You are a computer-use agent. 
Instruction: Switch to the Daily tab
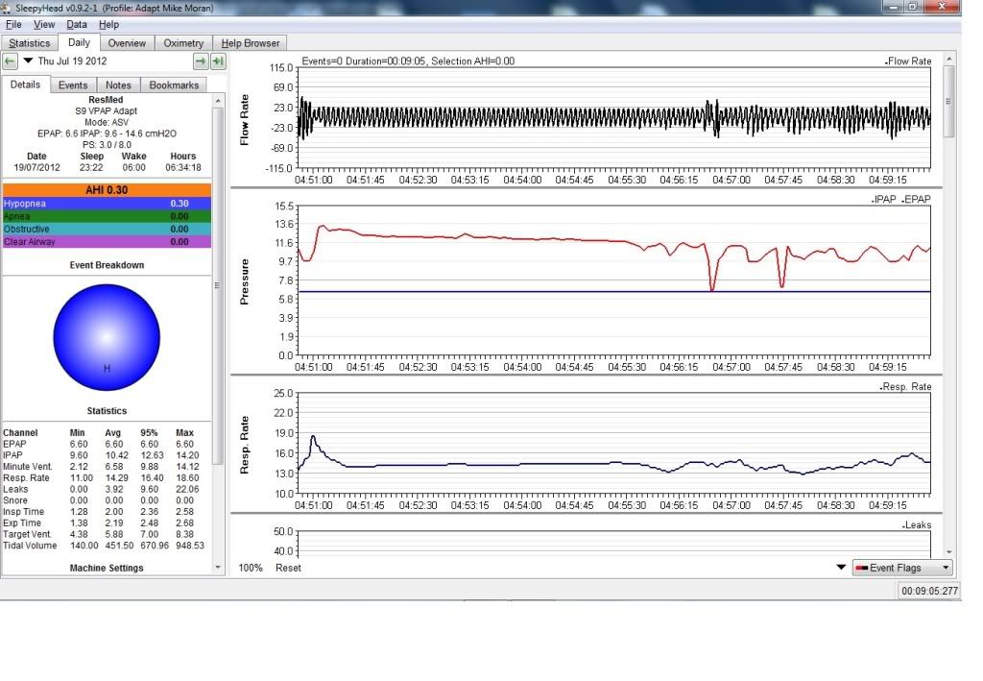coord(79,42)
